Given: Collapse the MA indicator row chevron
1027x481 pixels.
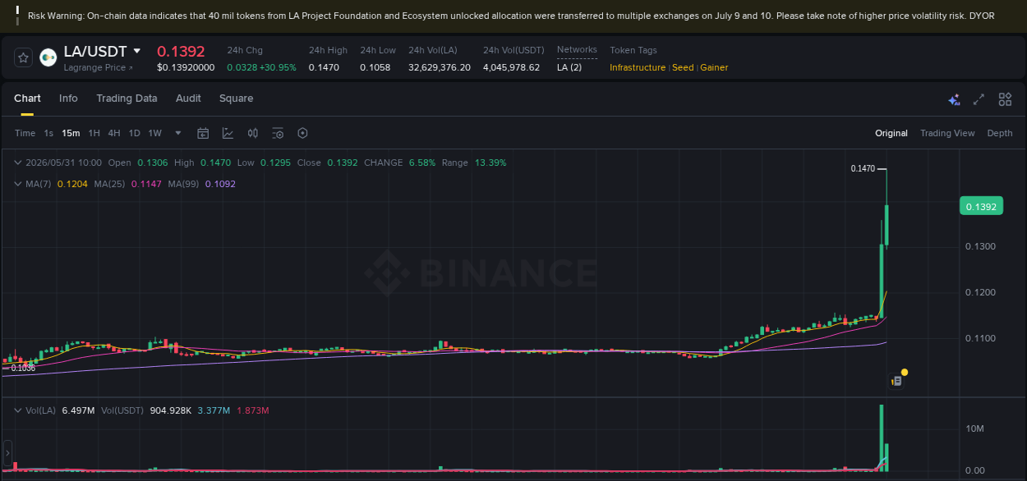Looking at the screenshot, I should [18, 184].
